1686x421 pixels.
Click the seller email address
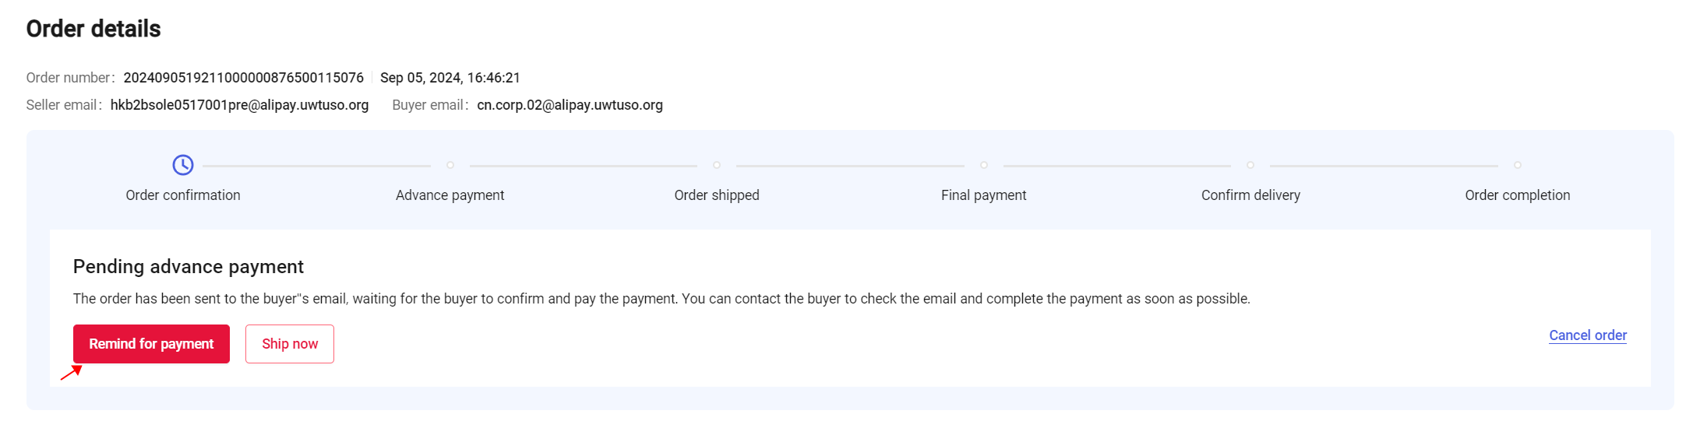point(239,105)
